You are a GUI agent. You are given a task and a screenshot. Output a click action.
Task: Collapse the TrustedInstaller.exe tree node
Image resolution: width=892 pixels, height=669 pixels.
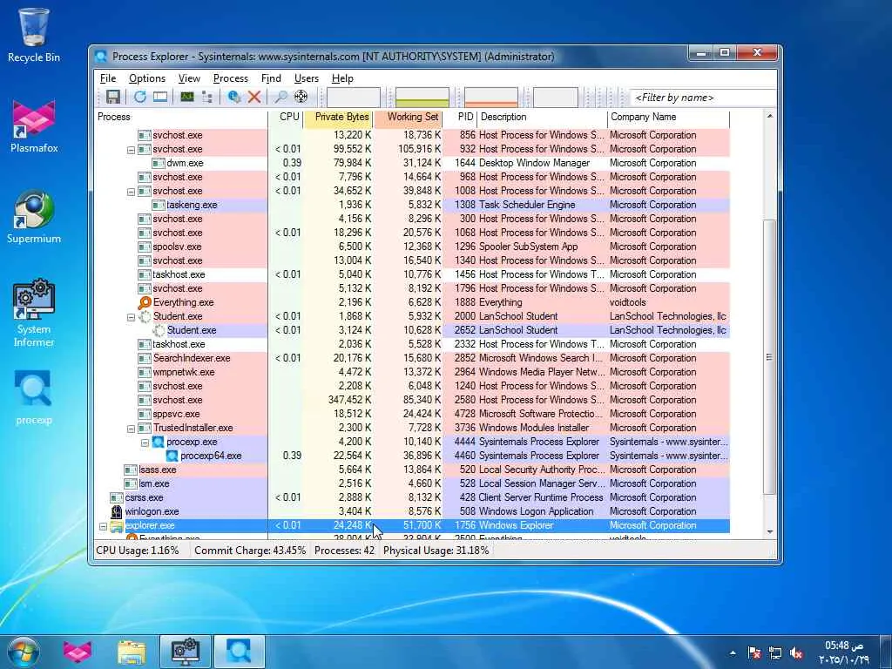point(131,429)
